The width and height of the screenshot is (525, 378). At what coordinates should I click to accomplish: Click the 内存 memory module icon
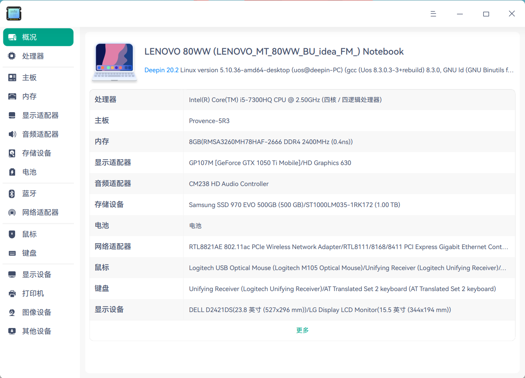tap(12, 97)
